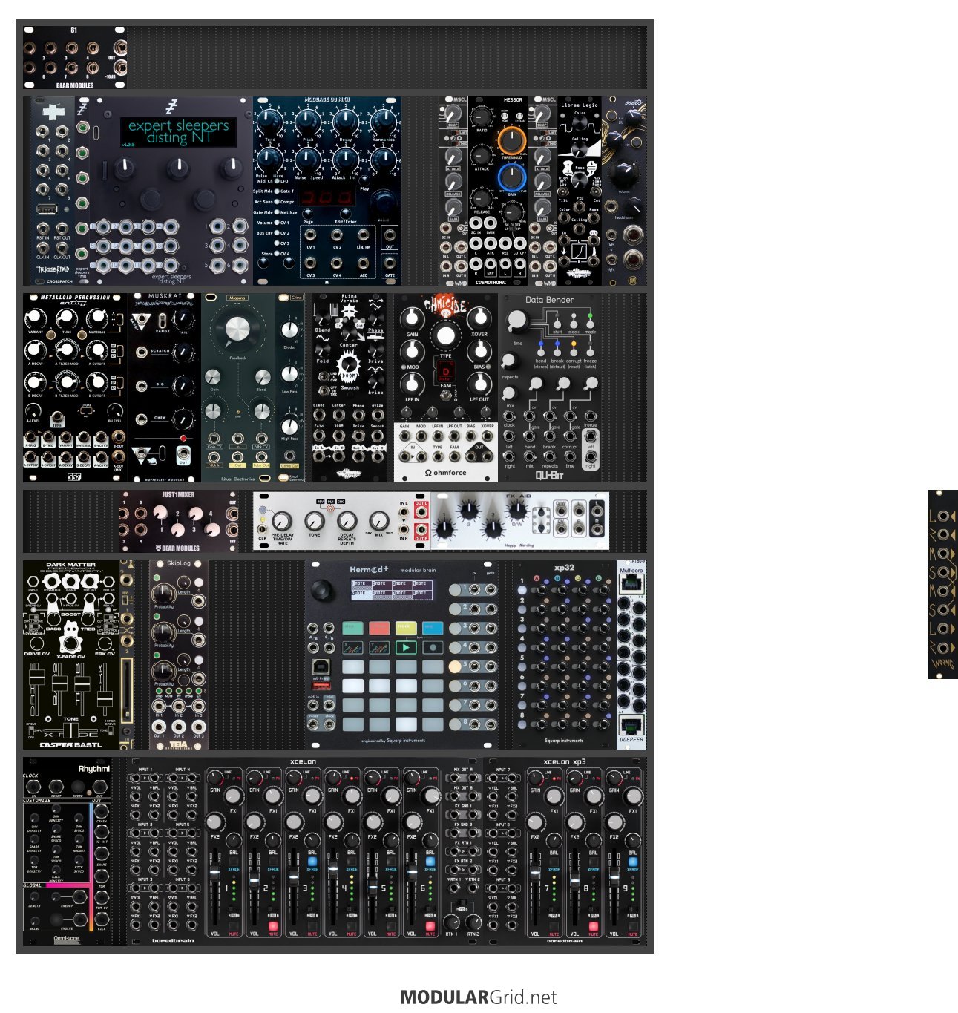Image resolution: width=958 pixels, height=1013 pixels.
Task: Click the XOVER knob on Ohmicide
Action: pos(480,319)
